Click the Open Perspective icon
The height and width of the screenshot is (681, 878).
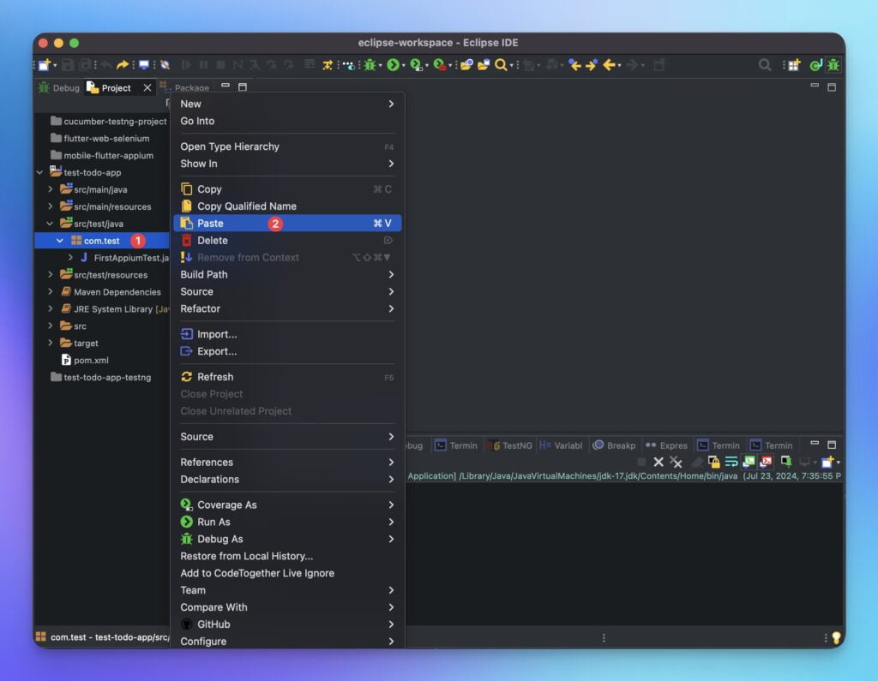point(794,65)
